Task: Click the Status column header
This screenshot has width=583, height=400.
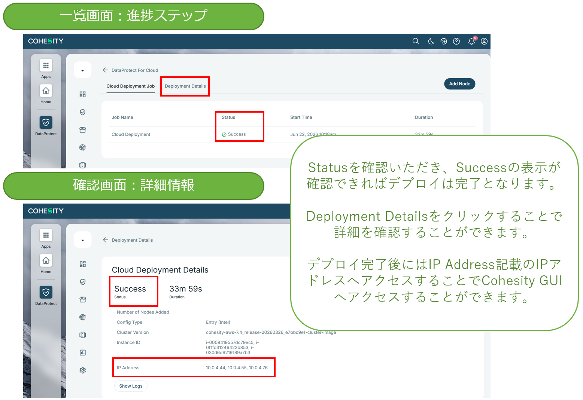Action: pos(228,117)
